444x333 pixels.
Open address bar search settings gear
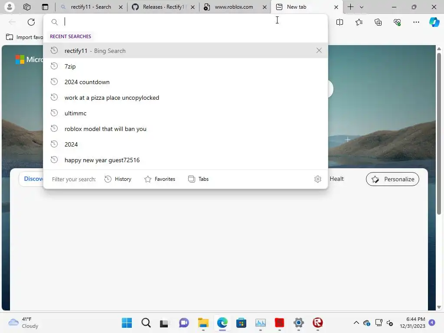pos(318,179)
